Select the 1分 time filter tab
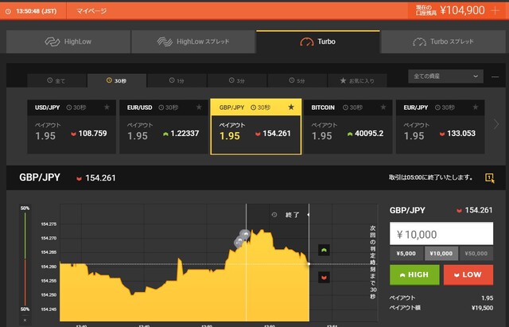The width and height of the screenshot is (509, 327). click(x=177, y=80)
